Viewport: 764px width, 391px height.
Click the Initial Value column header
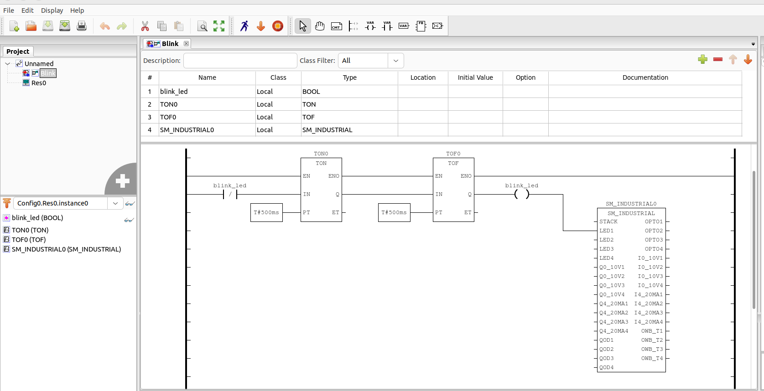[475, 77]
